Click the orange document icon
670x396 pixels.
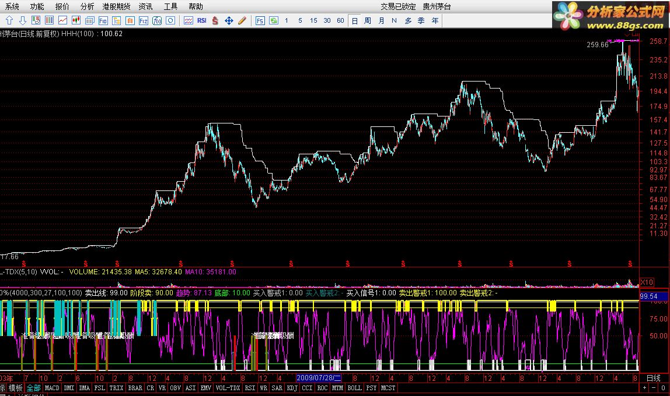click(x=130, y=20)
